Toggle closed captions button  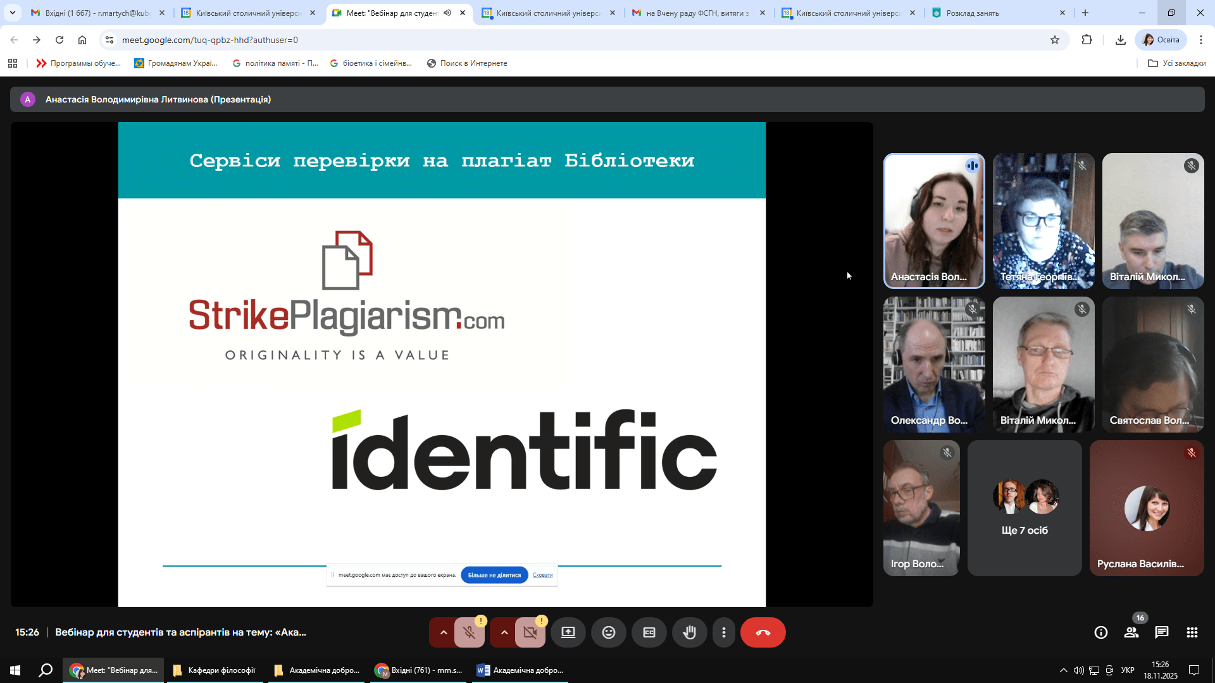click(x=649, y=632)
